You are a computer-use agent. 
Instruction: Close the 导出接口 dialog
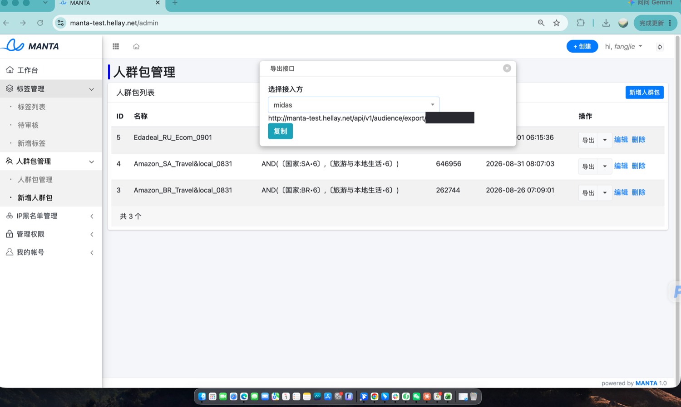click(507, 68)
